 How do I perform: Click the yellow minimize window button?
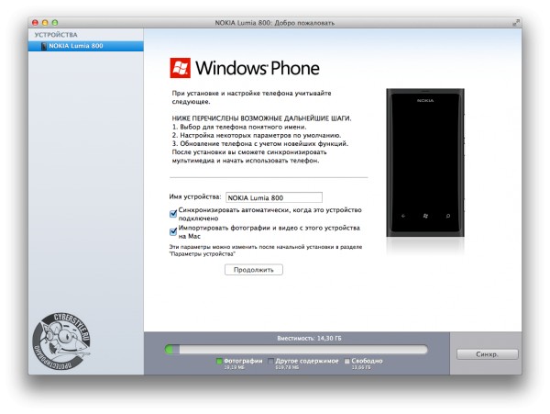(45, 22)
